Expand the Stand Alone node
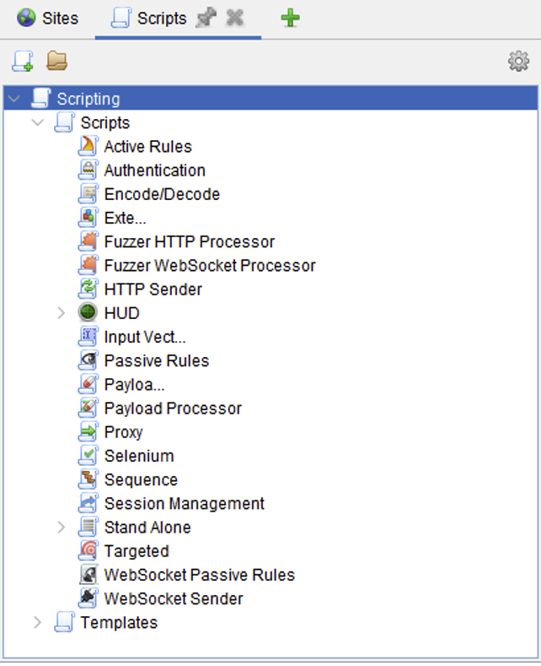 point(61,528)
